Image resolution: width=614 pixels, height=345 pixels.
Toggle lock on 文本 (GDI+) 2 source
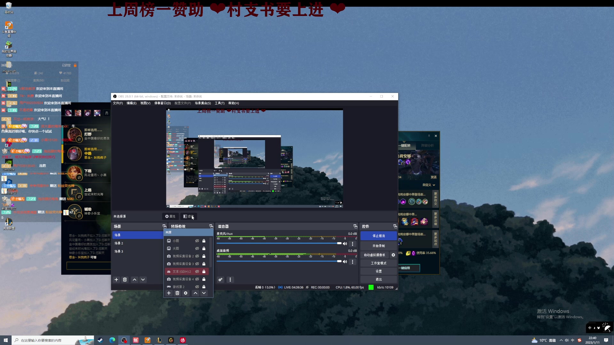coord(204,272)
